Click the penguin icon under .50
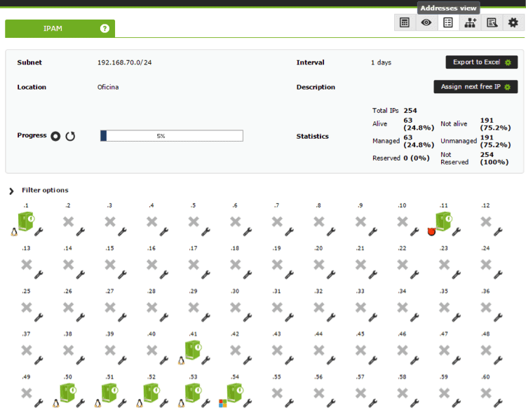The height and width of the screenshot is (413, 526). (x=56, y=403)
